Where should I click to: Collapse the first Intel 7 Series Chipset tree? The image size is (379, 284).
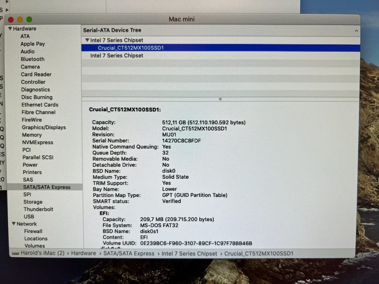pyautogui.click(x=87, y=40)
